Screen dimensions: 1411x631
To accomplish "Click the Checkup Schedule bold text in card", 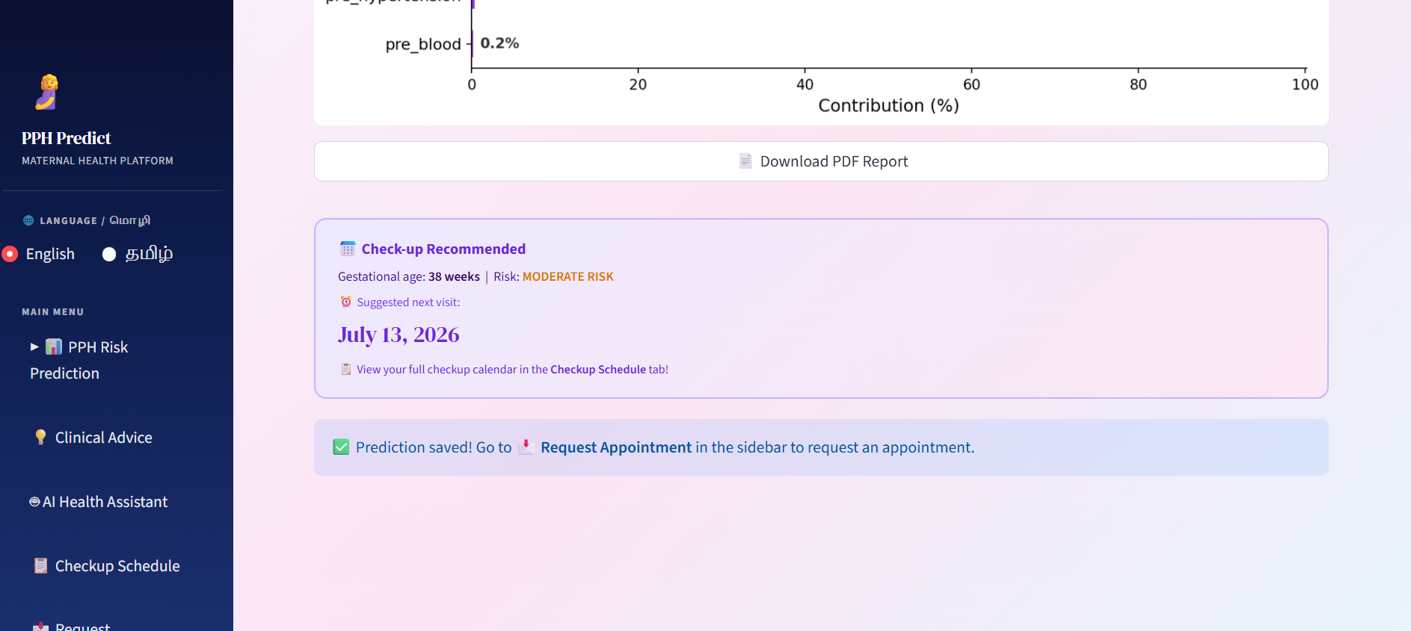I will coord(598,369).
